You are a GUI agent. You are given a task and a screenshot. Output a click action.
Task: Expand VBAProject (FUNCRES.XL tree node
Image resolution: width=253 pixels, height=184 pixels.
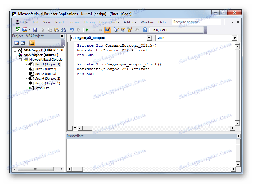pos(15,50)
